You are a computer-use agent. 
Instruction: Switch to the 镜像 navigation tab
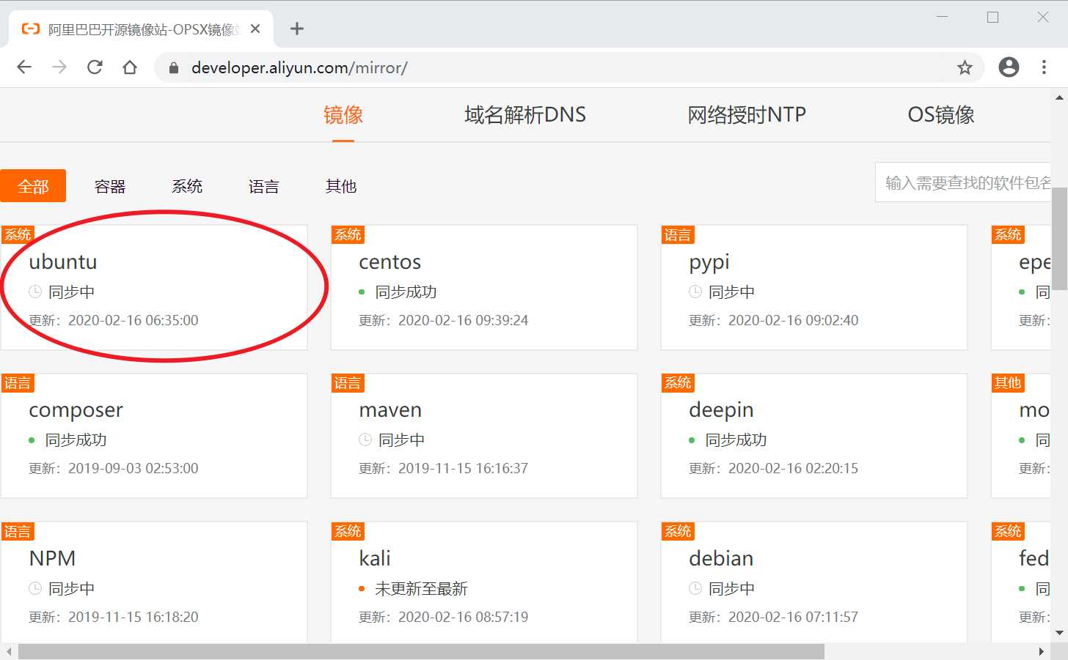click(x=343, y=115)
